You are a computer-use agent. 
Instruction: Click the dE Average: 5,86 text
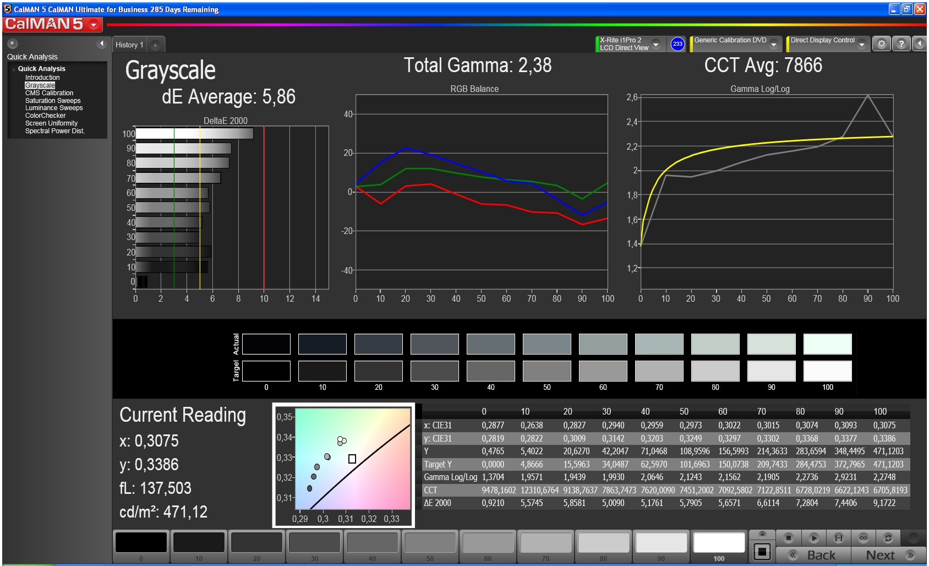point(228,97)
